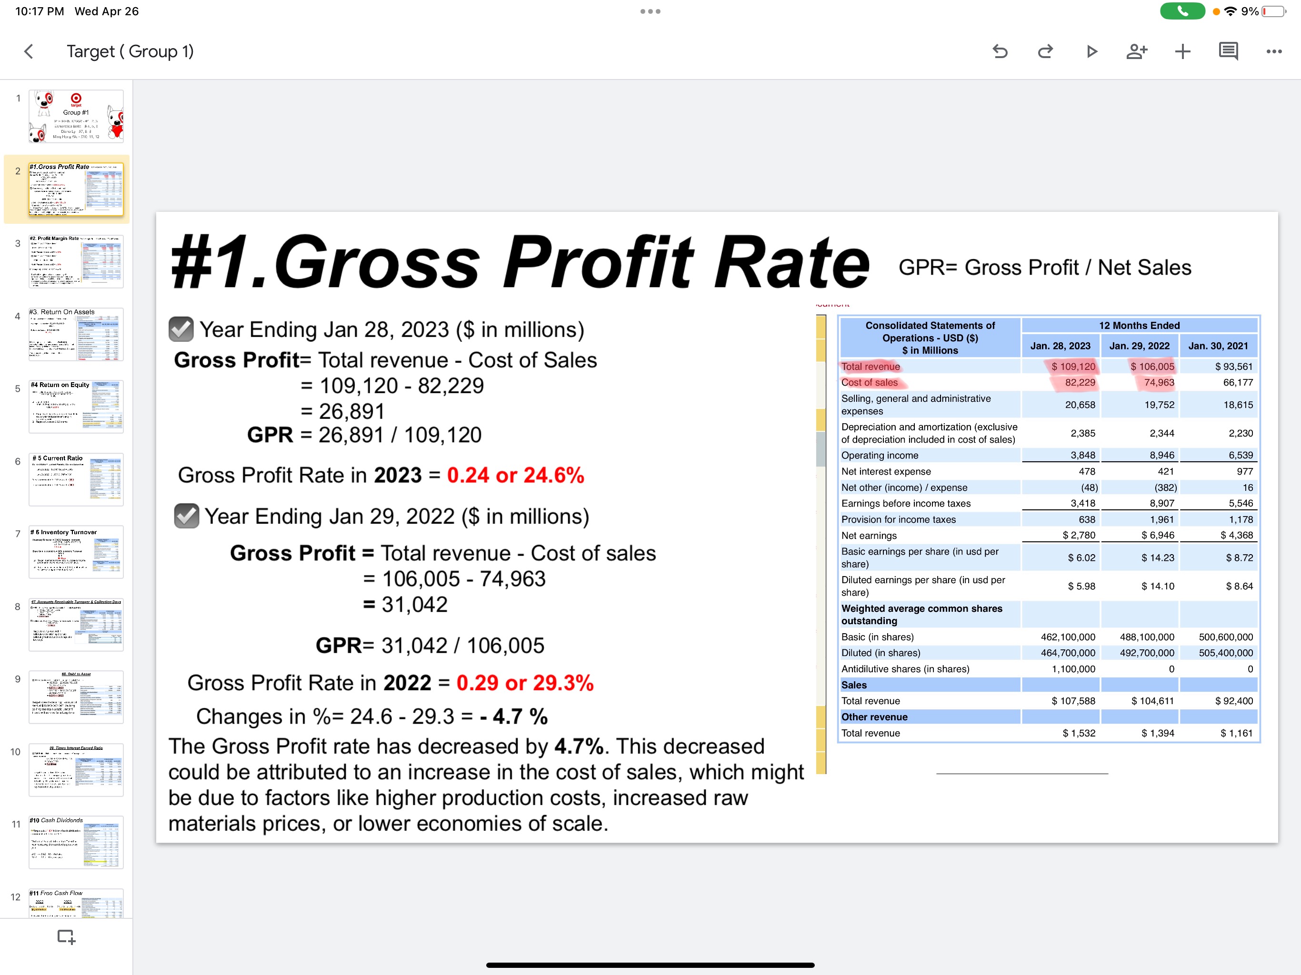Redo the last undone action
Viewport: 1301px width, 975px height.
(x=1045, y=51)
